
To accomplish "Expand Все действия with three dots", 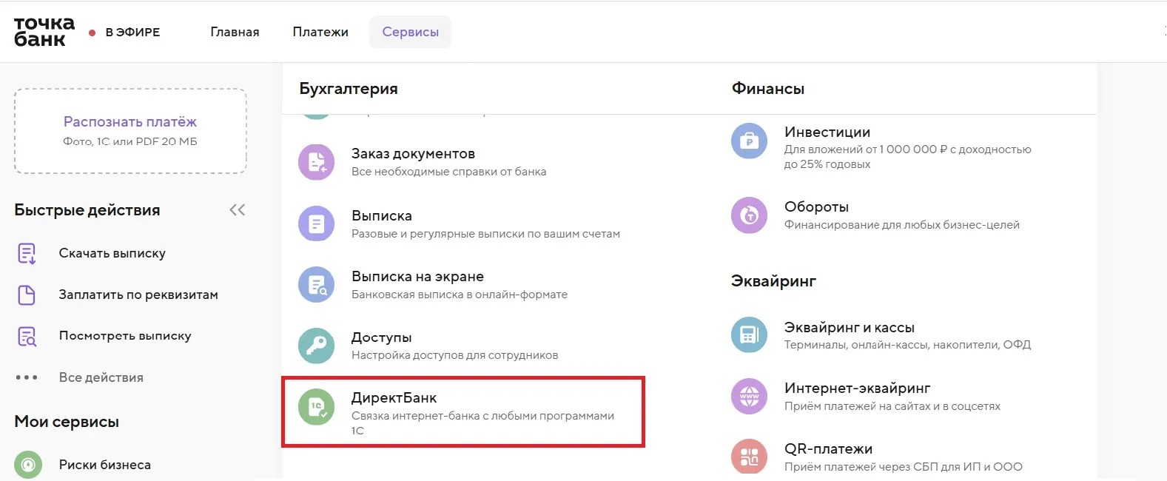I will click(27, 377).
